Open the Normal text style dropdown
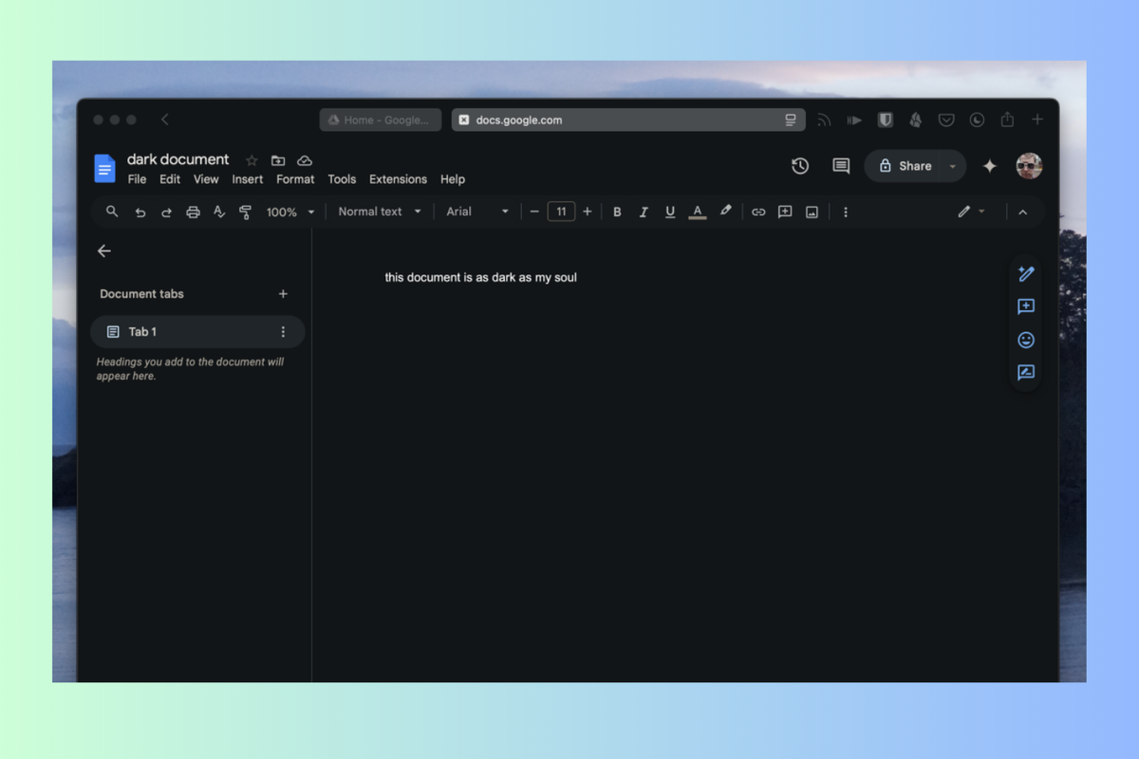1139x759 pixels. [x=380, y=212]
